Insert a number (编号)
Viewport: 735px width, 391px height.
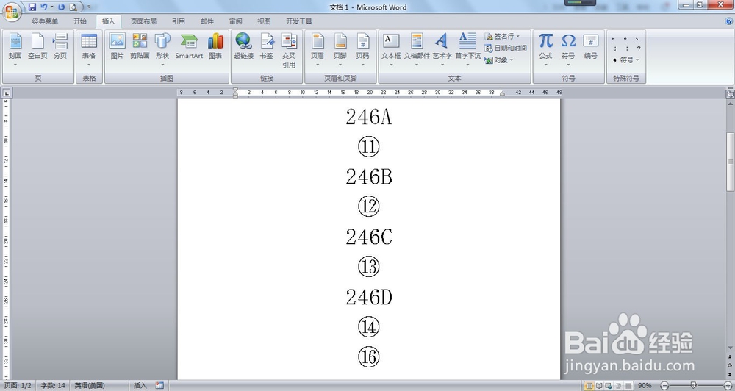pyautogui.click(x=591, y=47)
